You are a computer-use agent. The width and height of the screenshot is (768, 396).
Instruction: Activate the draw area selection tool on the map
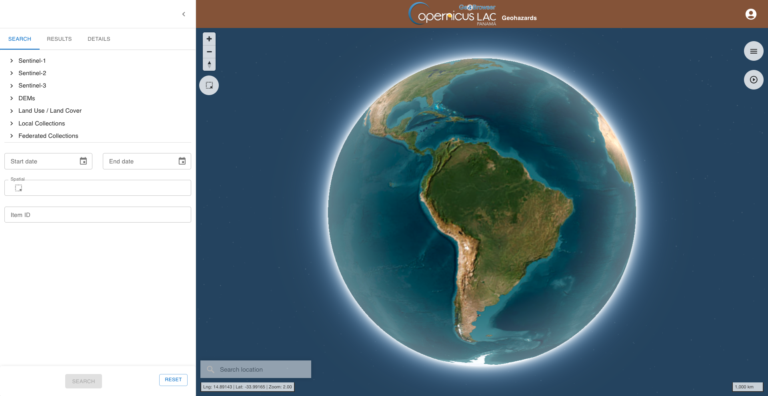pyautogui.click(x=209, y=86)
